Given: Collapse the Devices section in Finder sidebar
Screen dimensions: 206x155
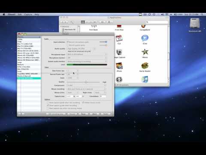Looking at the screenshot, I should tap(61, 27).
